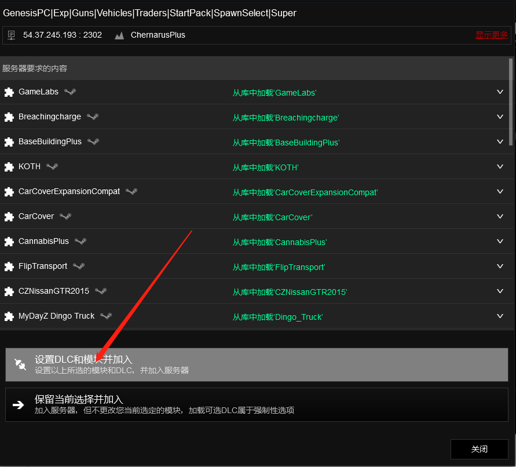Click the puzzle icon beside FlipTransport
Image resolution: width=516 pixels, height=467 pixels.
[x=9, y=267]
